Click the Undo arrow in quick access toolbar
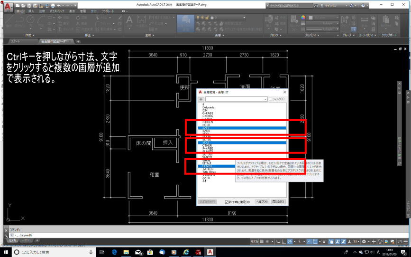 pyautogui.click(x=59, y=5)
